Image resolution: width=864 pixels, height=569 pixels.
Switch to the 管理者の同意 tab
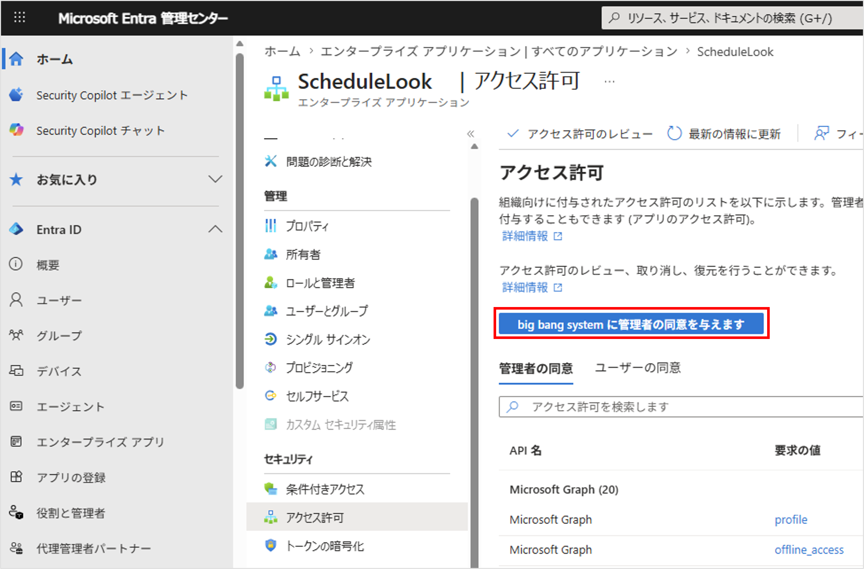[x=536, y=368]
